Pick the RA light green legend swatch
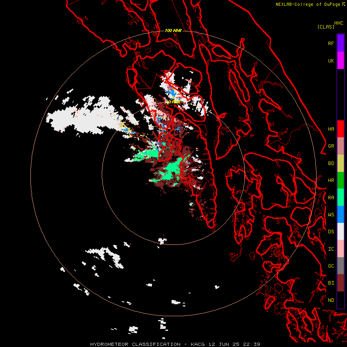347x347 pixels. (x=340, y=197)
